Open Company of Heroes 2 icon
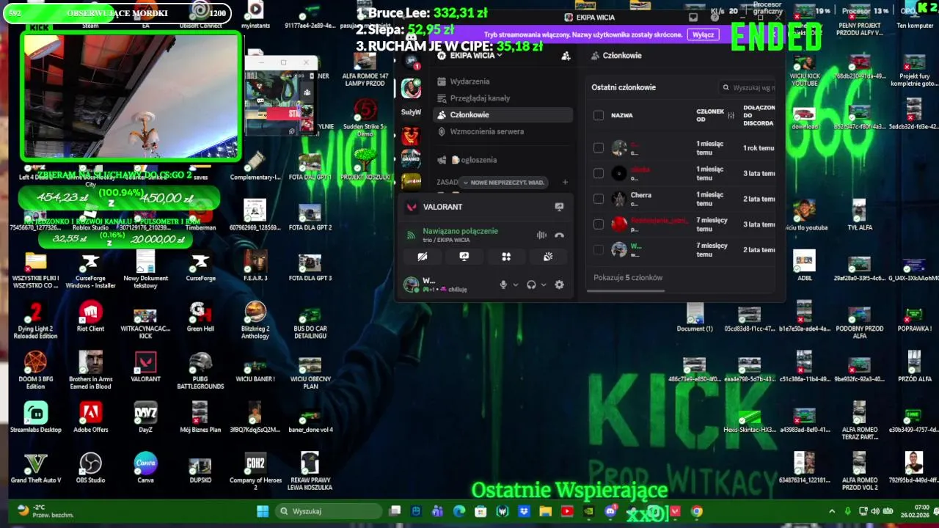The width and height of the screenshot is (939, 528). coord(255,472)
